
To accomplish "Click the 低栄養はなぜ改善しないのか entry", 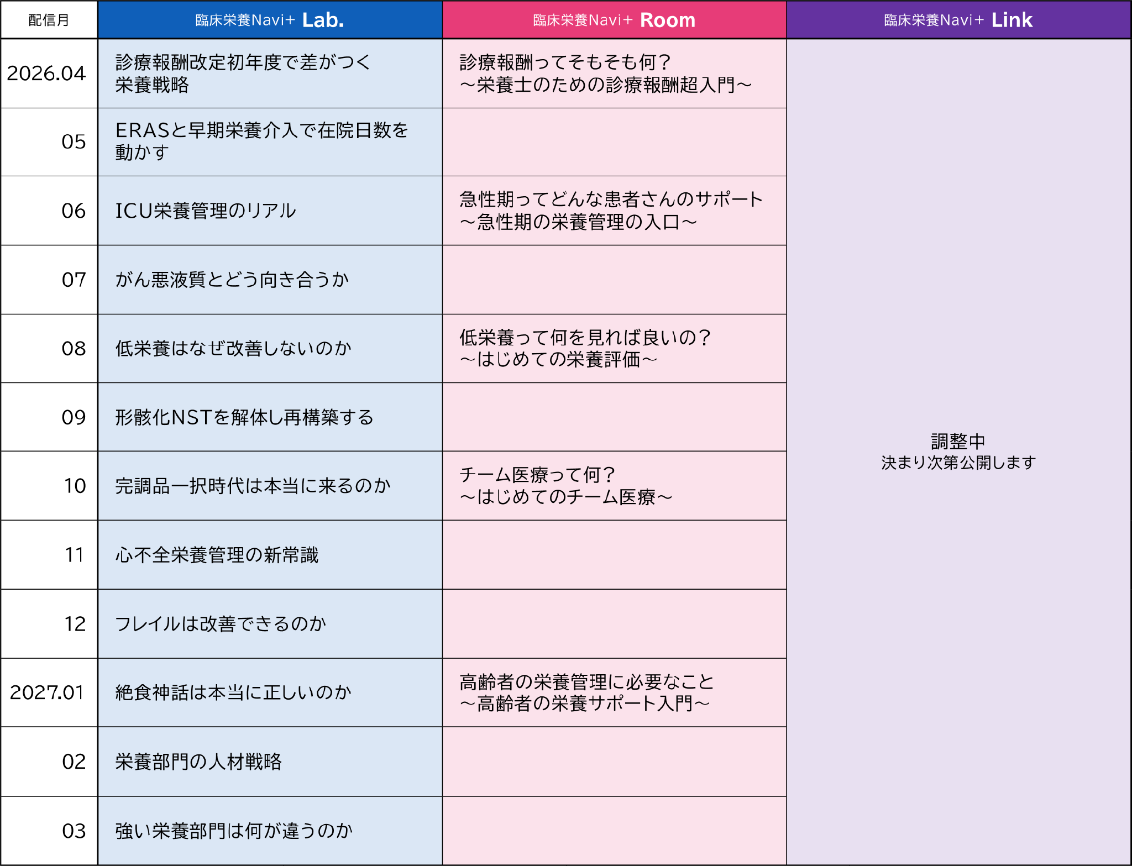I will (x=233, y=348).
